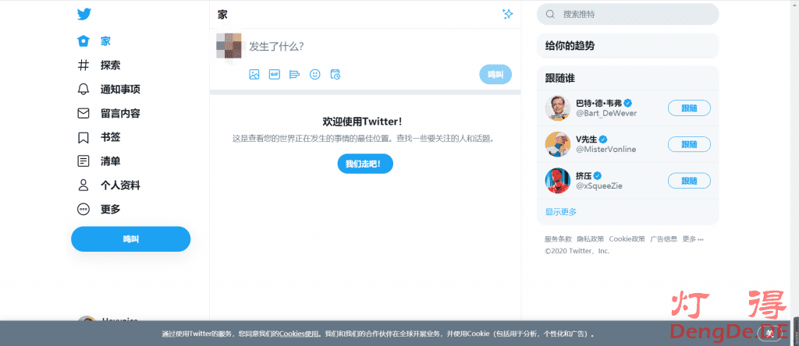Select 家 label in navigation menu

pyautogui.click(x=105, y=41)
